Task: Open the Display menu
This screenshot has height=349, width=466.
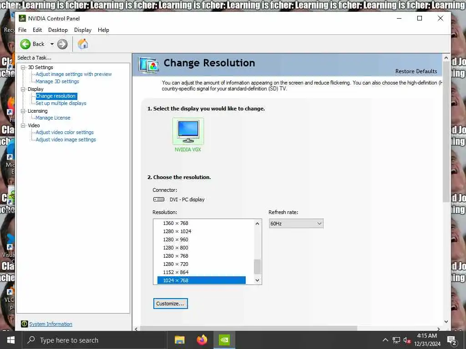Action: point(83,30)
